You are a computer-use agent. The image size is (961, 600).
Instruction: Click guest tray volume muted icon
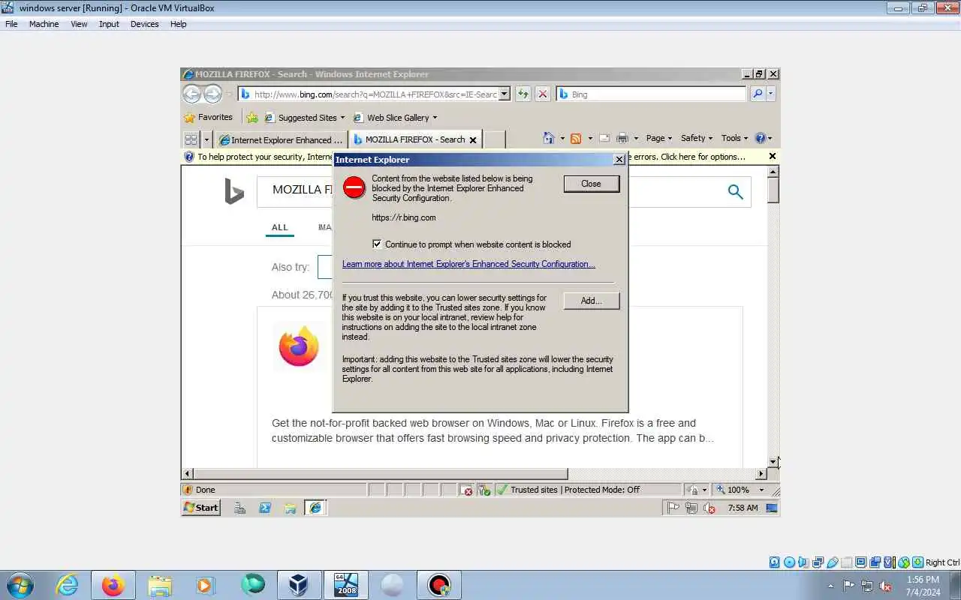pos(709,508)
